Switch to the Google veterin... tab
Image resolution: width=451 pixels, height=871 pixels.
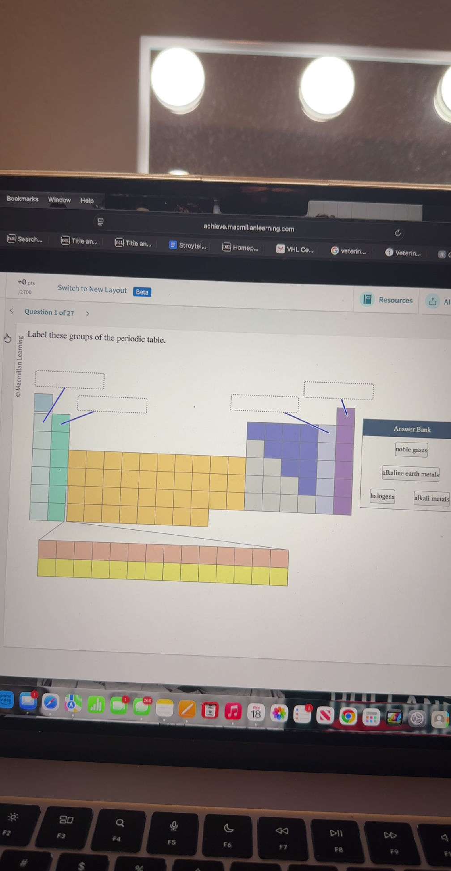[349, 251]
